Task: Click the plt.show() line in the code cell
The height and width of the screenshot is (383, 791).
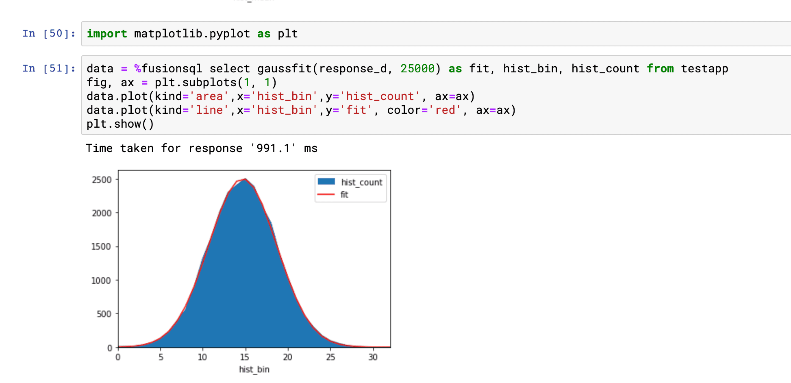Action: [x=120, y=124]
